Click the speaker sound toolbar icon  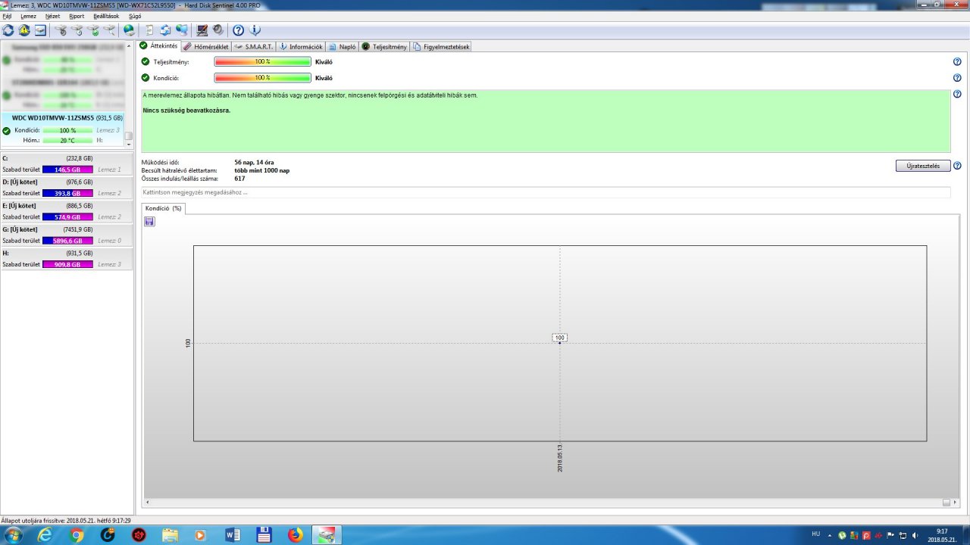pos(217,30)
